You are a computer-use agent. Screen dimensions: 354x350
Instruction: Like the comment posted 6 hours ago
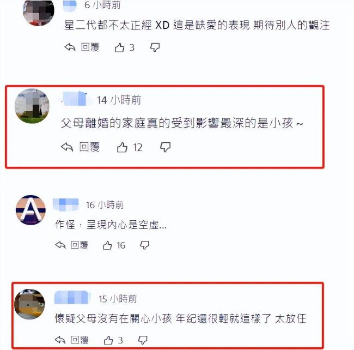(x=119, y=47)
